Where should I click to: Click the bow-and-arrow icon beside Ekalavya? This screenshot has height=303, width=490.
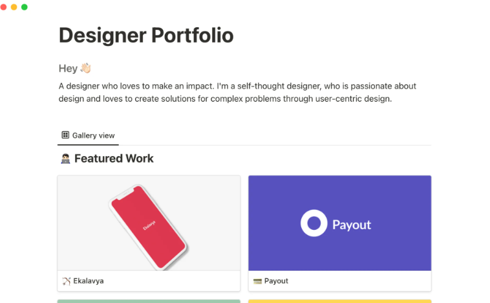pos(66,281)
